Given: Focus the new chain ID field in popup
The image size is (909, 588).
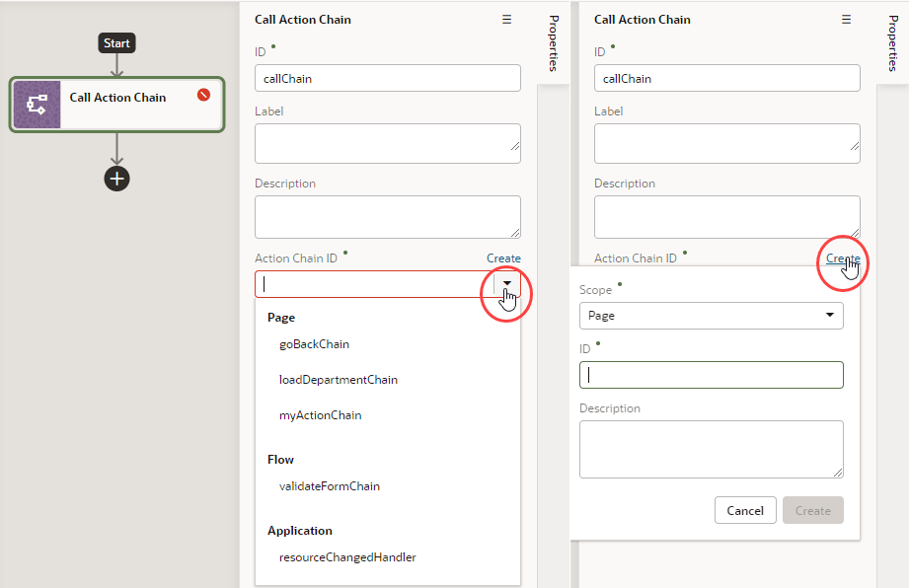Looking at the screenshot, I should [712, 375].
